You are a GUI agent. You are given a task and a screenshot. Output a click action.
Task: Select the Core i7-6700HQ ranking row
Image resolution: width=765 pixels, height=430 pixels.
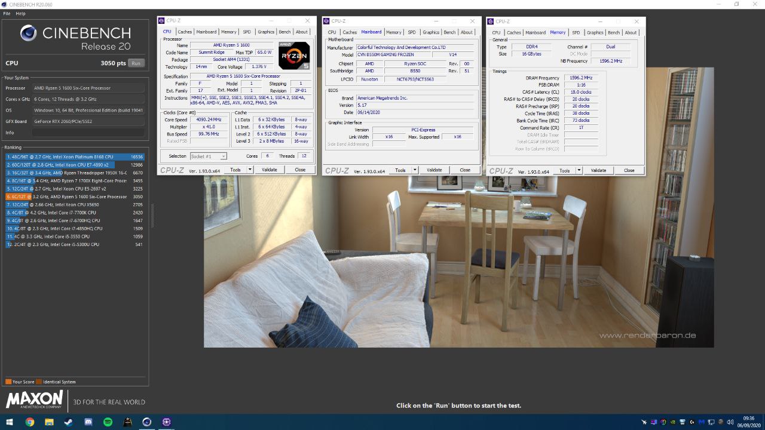[75, 220]
